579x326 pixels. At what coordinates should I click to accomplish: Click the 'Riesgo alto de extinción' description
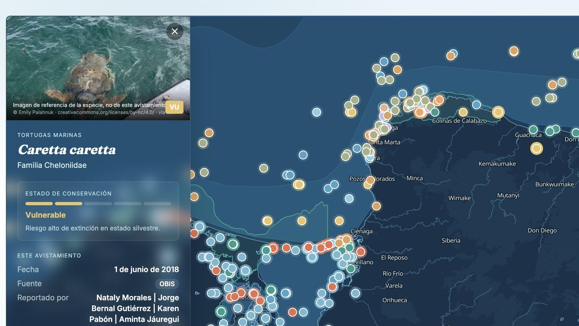92,228
